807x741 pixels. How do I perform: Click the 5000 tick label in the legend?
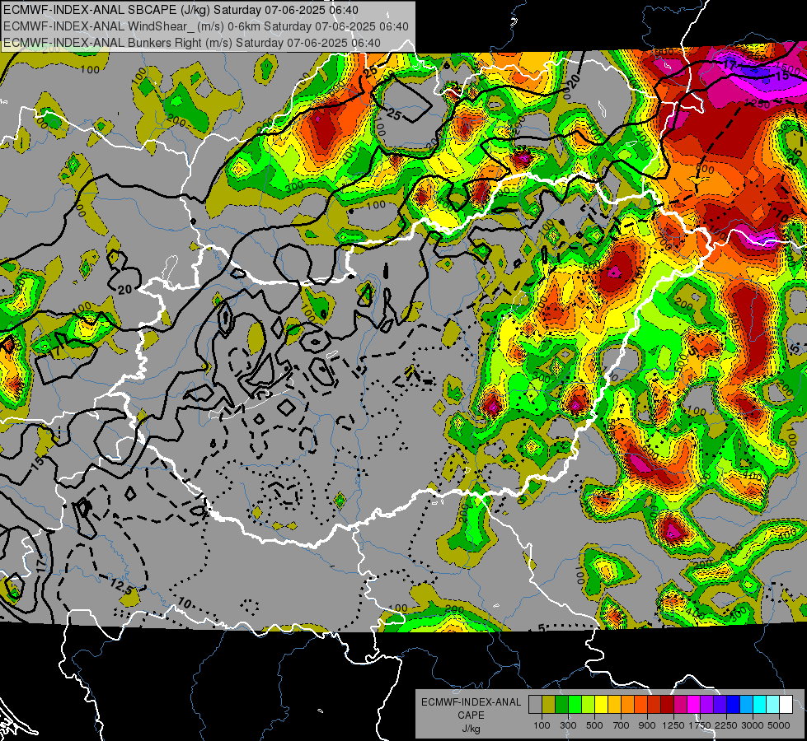[x=778, y=725]
